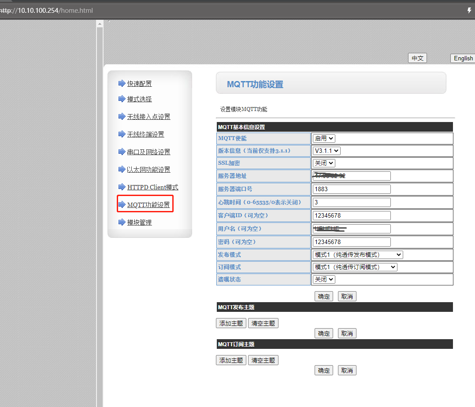
Task: Click the arrow icon beside 以太网功能设置
Action: (x=122, y=170)
